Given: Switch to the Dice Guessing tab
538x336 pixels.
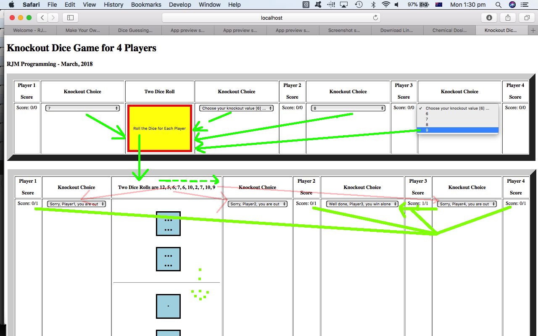Looking at the screenshot, I should pyautogui.click(x=135, y=30).
